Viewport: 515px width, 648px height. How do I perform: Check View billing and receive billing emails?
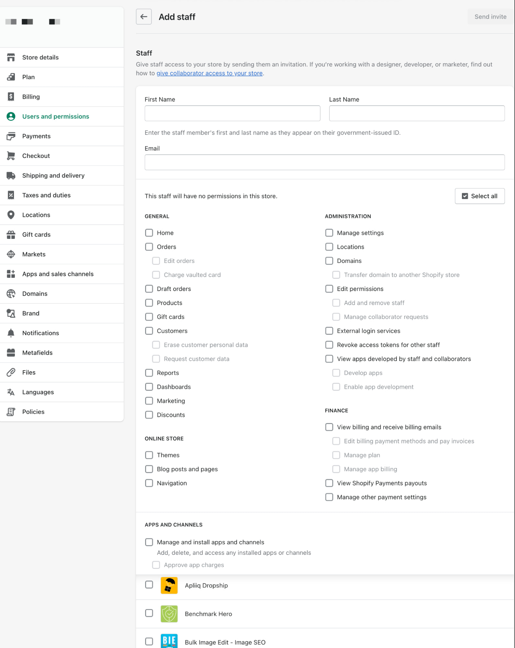pos(329,427)
